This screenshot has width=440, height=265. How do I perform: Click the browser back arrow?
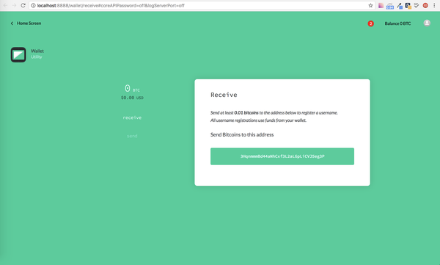[x=5, y=5]
